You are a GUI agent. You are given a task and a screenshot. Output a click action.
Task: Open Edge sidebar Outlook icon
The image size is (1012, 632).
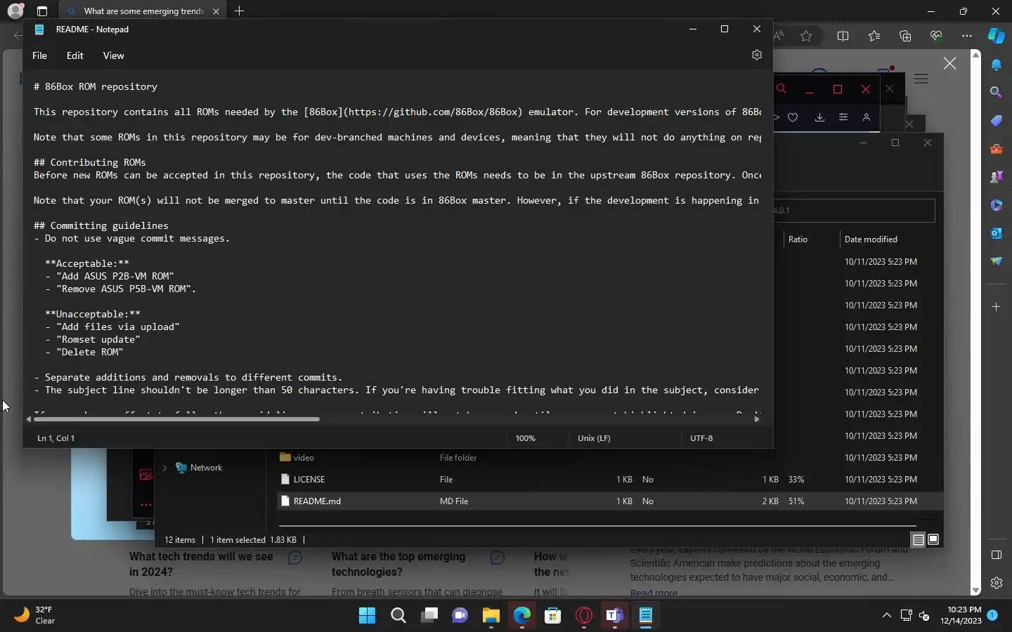(x=997, y=233)
